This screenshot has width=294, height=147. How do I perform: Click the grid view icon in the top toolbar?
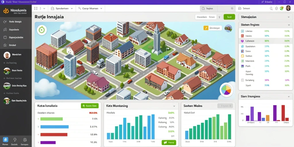pos(36,8)
